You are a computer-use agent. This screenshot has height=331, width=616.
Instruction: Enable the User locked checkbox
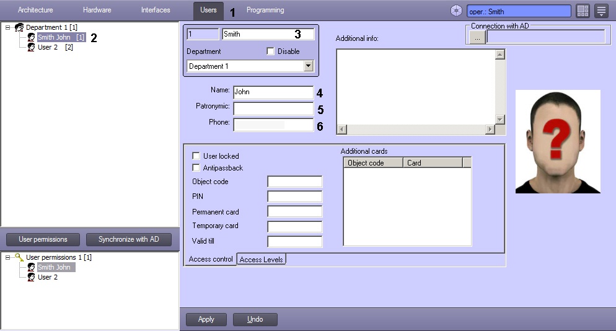click(196, 156)
